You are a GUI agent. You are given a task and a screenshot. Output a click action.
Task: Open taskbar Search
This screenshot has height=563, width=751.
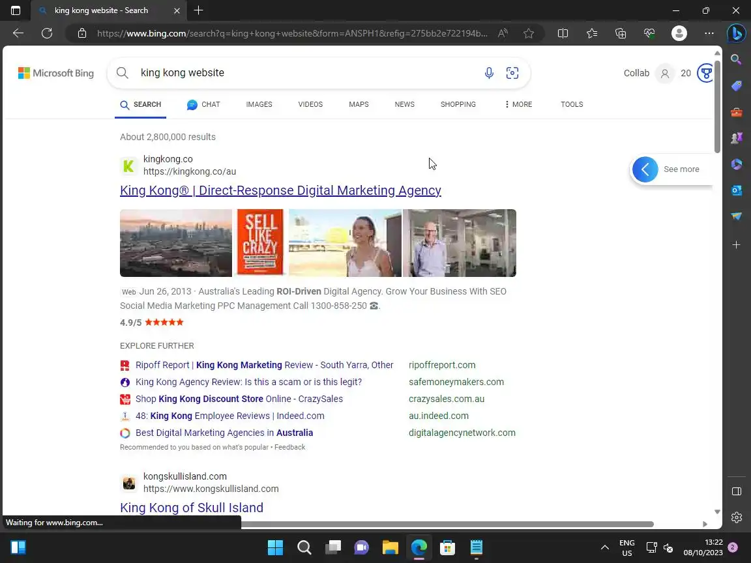coord(304,547)
